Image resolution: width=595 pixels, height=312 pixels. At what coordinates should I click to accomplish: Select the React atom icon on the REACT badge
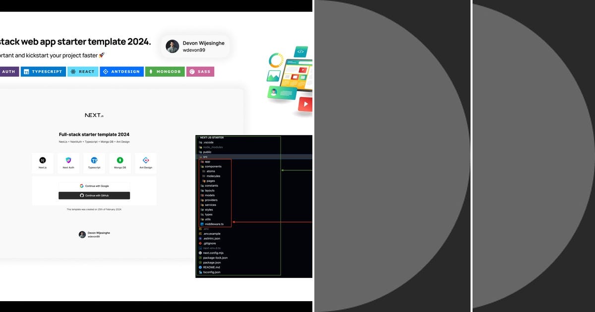[73, 71]
